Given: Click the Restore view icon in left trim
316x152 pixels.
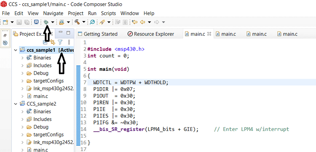Looking at the screenshot, I should (5, 35).
